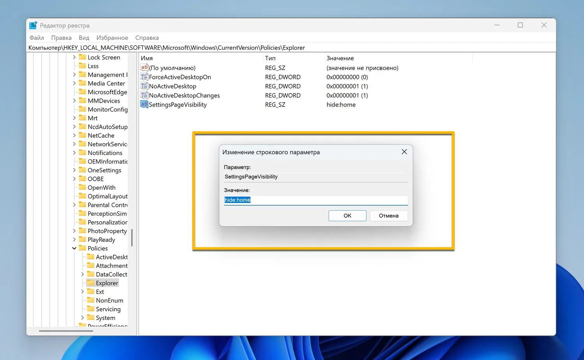The image size is (584, 360).
Task: Click the MMDevices folder icon
Action: [82, 101]
